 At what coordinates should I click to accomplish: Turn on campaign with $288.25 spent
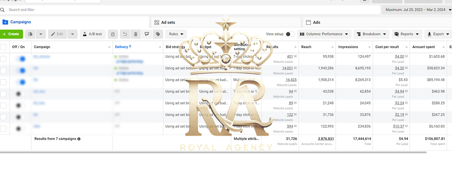[20, 105]
